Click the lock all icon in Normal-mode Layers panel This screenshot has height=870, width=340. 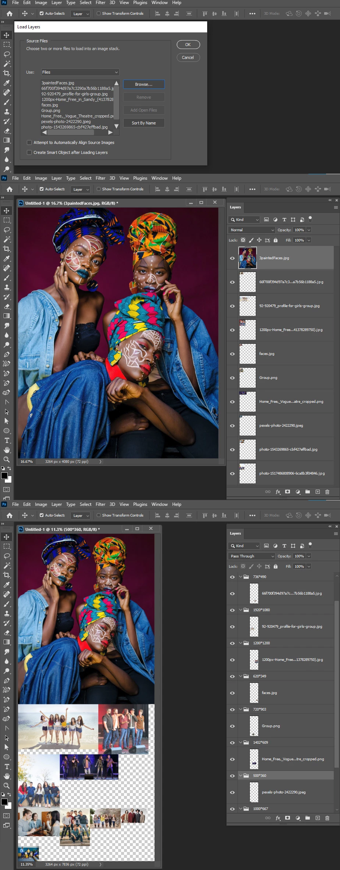(x=275, y=240)
